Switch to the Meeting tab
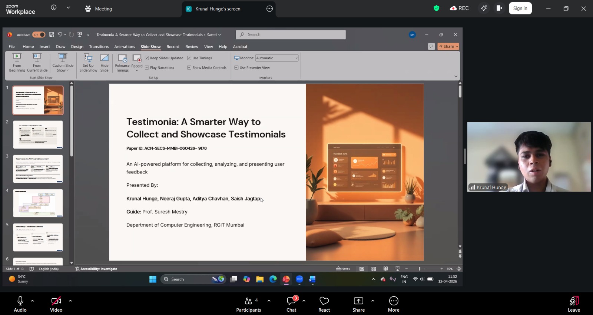 (99, 9)
